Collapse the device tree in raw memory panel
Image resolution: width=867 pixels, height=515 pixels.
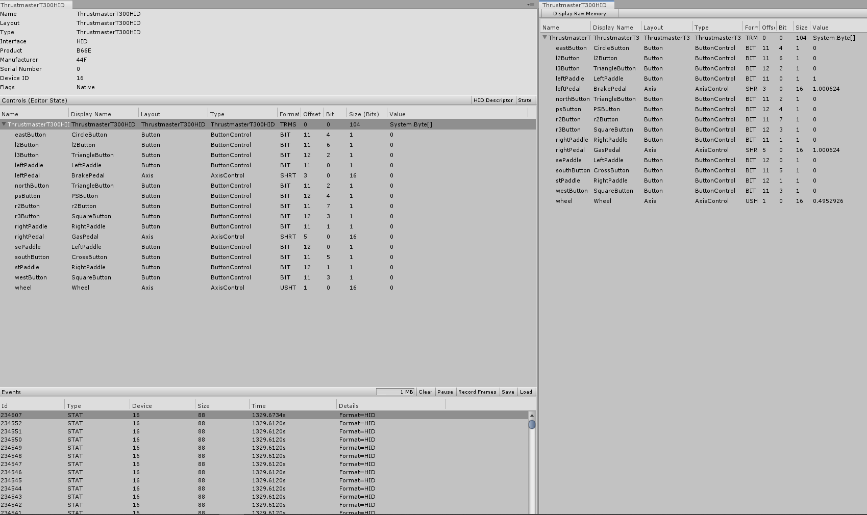click(x=545, y=37)
